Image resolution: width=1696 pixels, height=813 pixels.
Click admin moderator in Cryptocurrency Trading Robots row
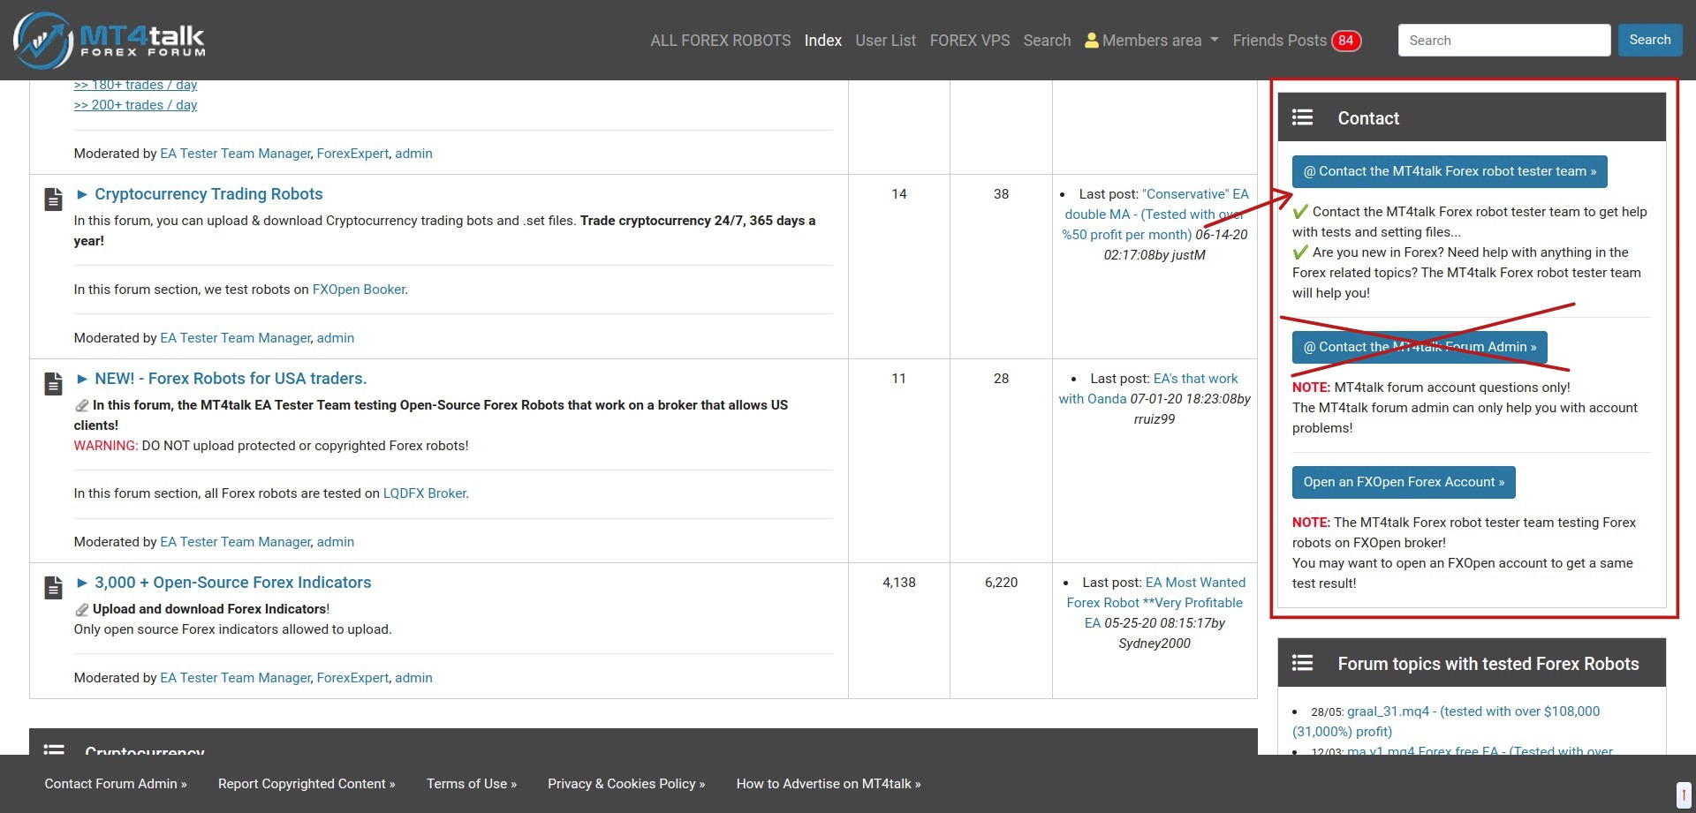[x=336, y=338]
